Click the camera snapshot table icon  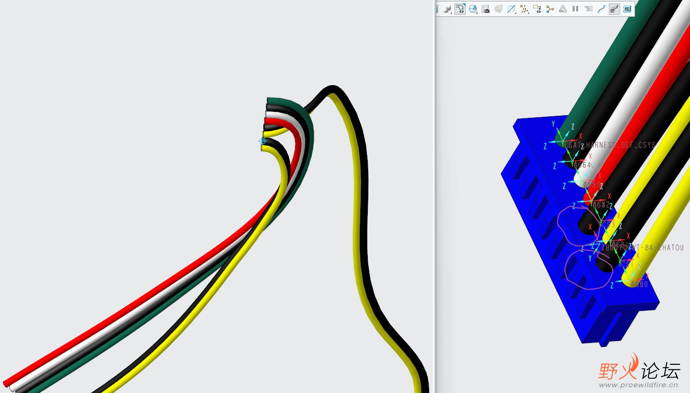pyautogui.click(x=485, y=8)
